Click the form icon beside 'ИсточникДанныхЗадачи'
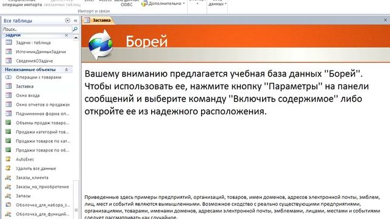 pos(9,52)
